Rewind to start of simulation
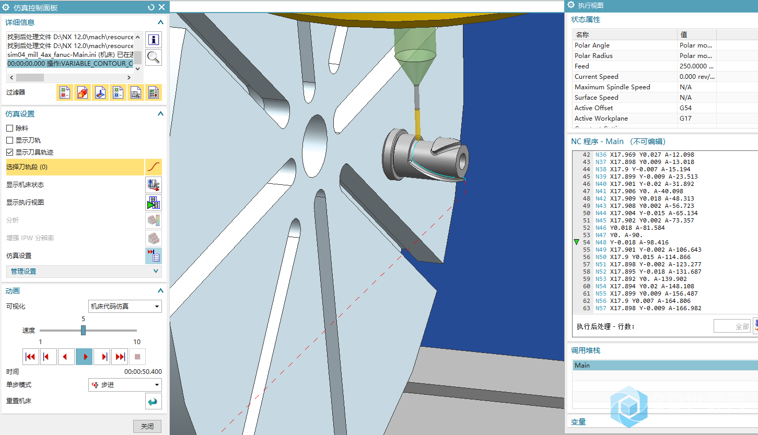758x435 pixels. [31, 357]
